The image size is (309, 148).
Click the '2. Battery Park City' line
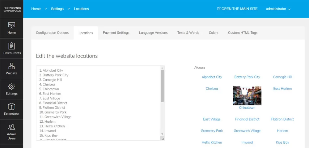54,75
